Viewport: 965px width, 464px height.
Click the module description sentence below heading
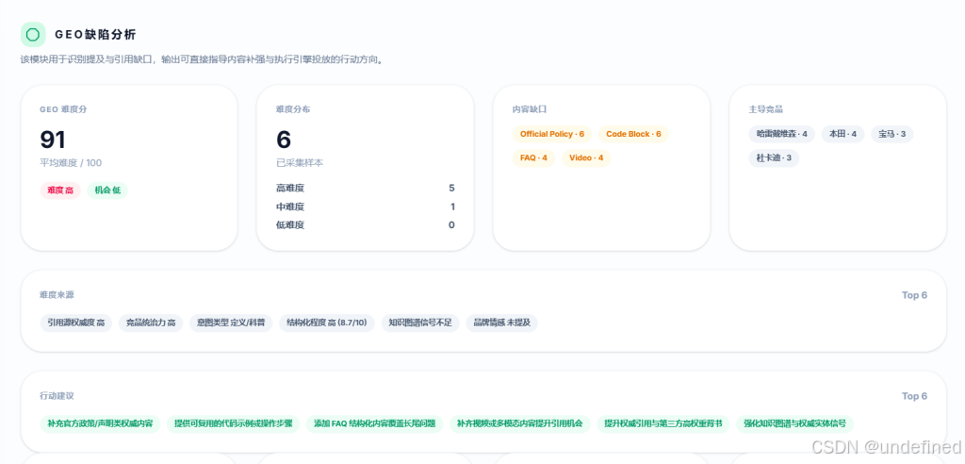click(203, 60)
